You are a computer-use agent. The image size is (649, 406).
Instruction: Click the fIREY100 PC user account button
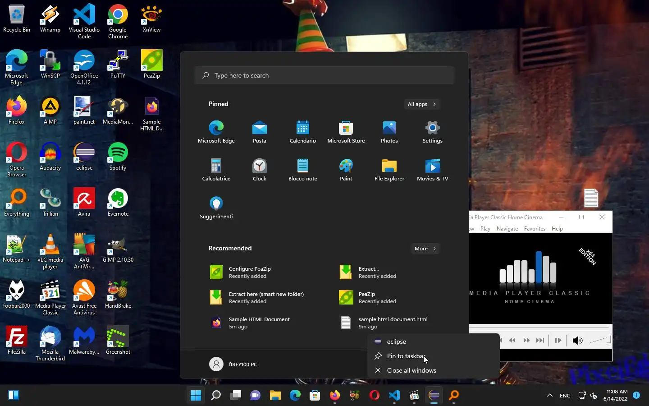pyautogui.click(x=233, y=364)
